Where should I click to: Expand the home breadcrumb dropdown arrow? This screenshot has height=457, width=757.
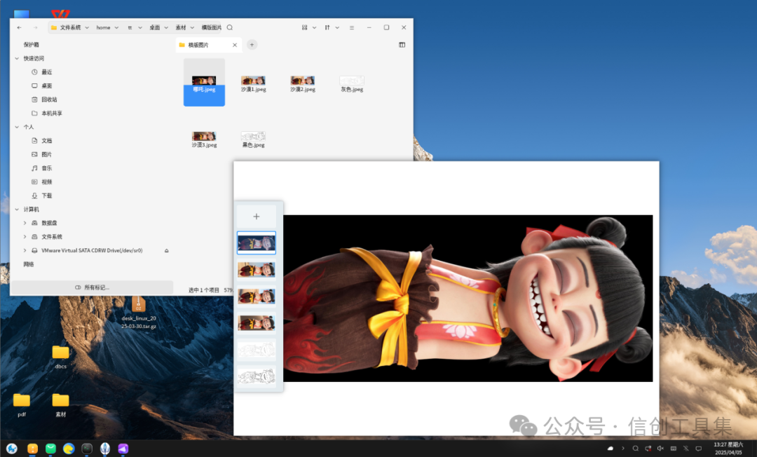116,27
